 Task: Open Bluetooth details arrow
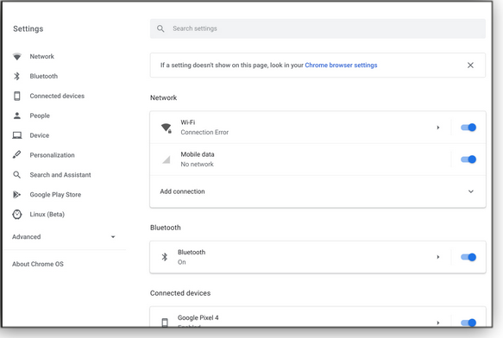tap(438, 257)
